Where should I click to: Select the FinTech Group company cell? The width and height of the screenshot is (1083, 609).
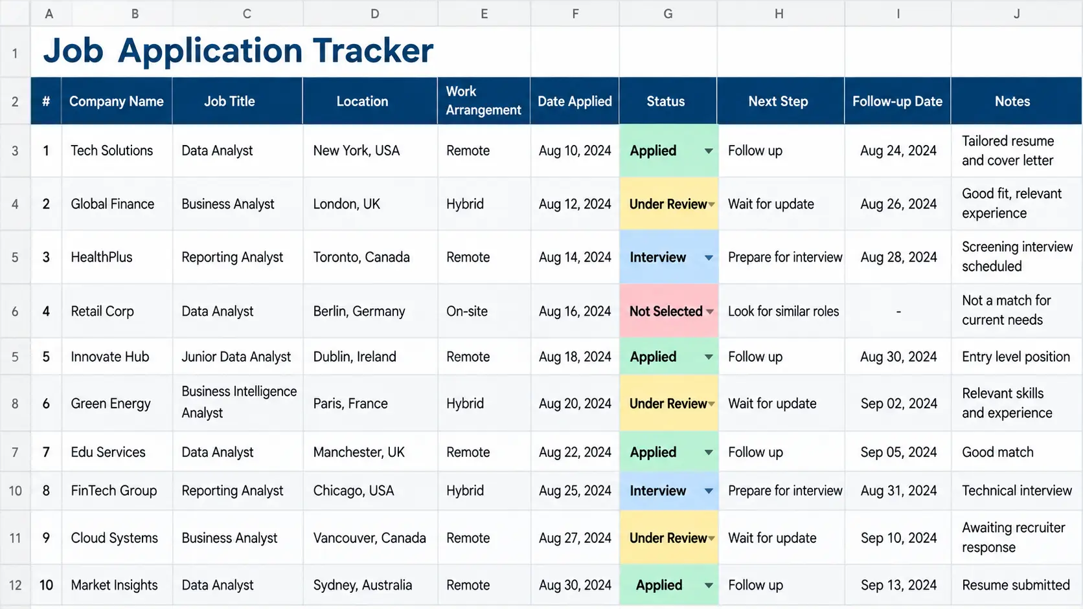(x=117, y=491)
